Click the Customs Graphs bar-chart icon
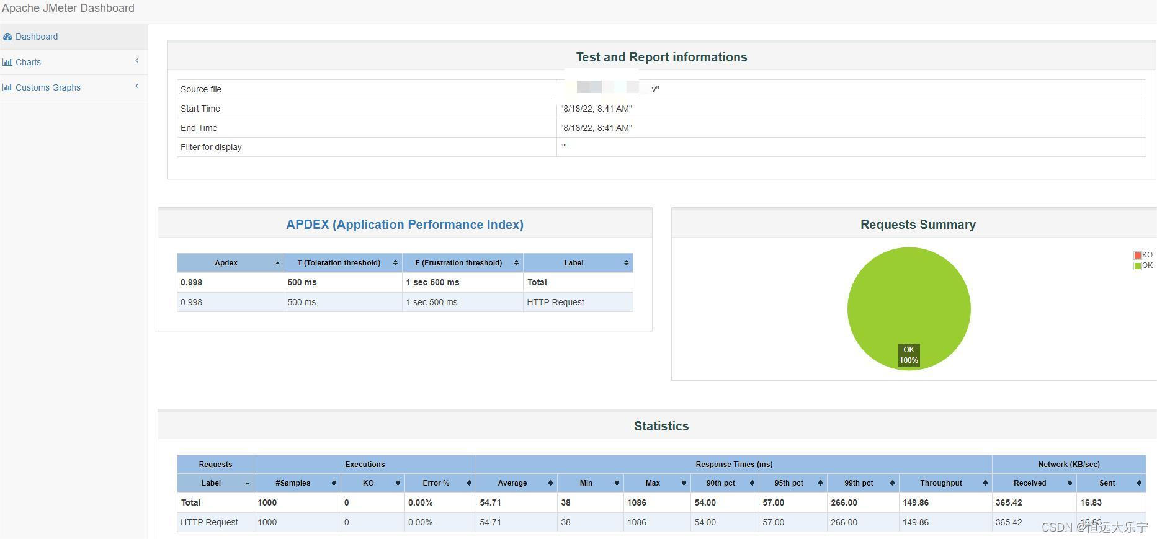Screen dimensions: 1157x539 click(x=7, y=87)
